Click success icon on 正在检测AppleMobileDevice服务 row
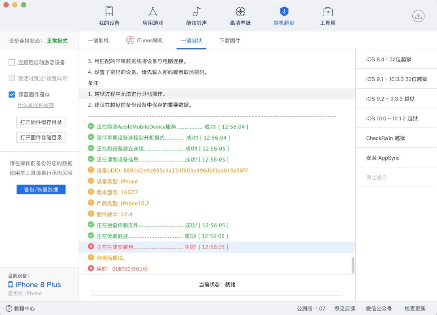The width and height of the screenshot is (437, 315). 91,126
